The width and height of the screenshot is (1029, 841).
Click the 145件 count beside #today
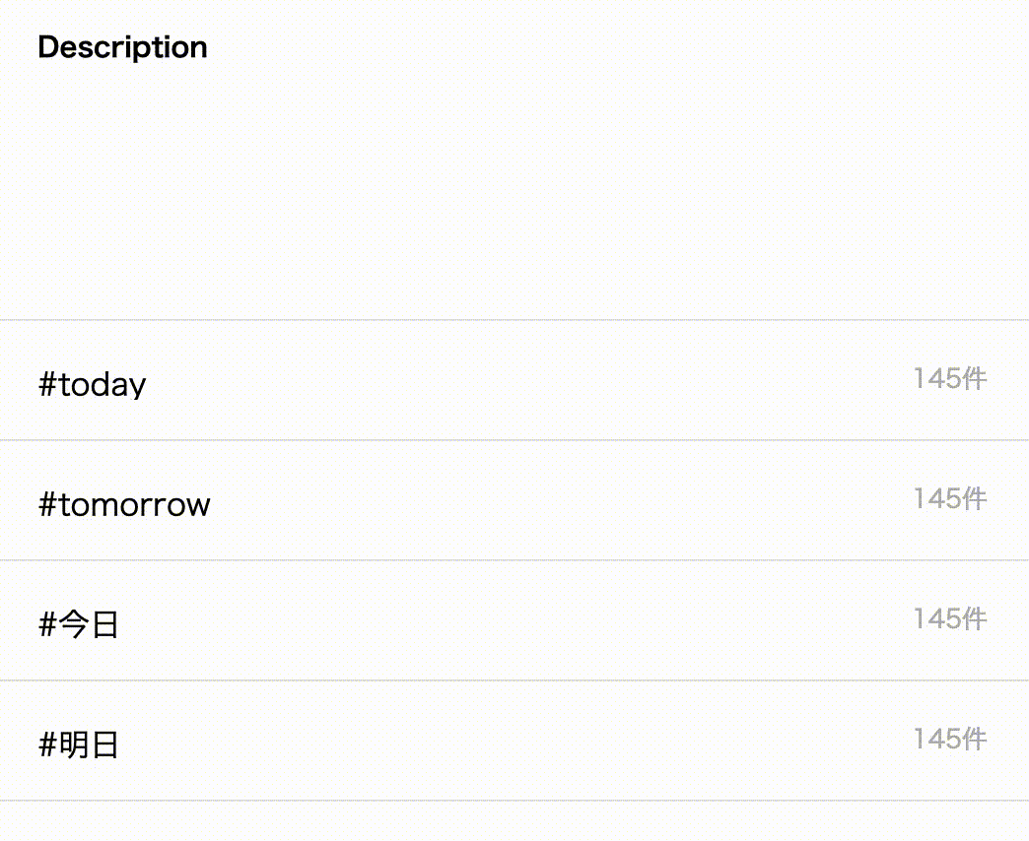pos(950,378)
